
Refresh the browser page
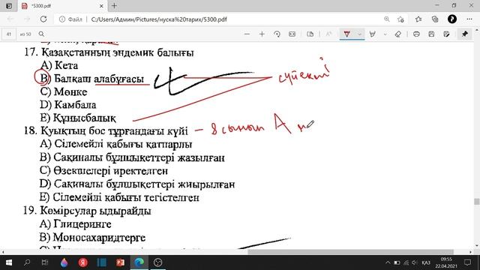click(43, 19)
